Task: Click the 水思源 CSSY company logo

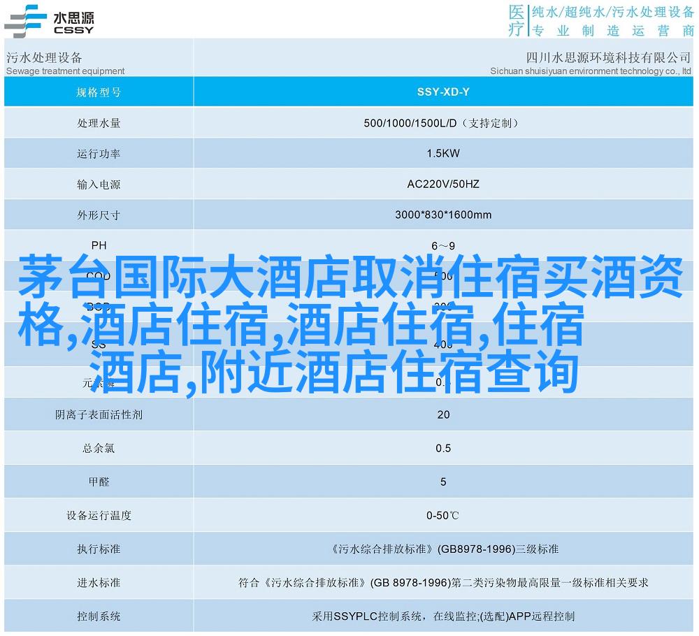Action: [x=50, y=21]
